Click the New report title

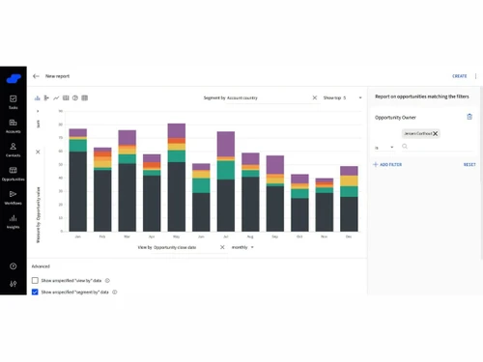57,76
